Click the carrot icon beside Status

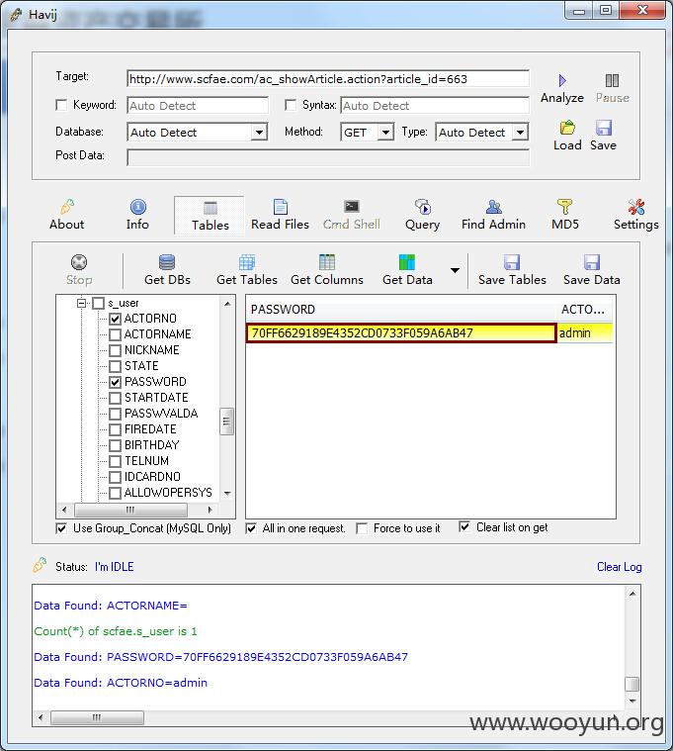[40, 565]
